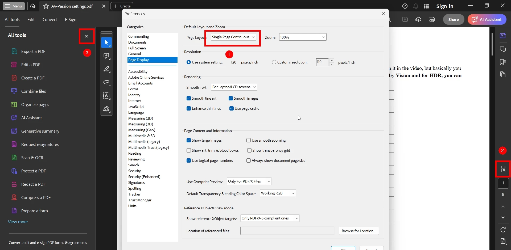Open the Page thumbnails panel icon
The height and width of the screenshot is (250, 511).
(x=503, y=75)
